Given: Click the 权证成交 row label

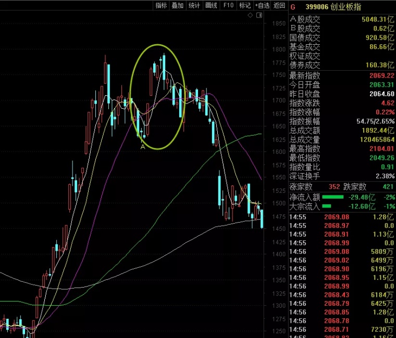Looking at the screenshot, I should [305, 56].
